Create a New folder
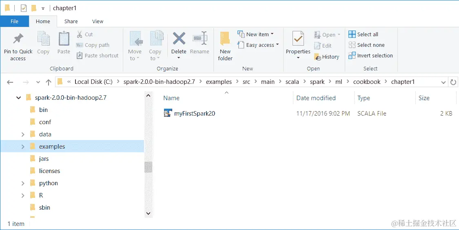Screen dimensions: 459x230 click(225, 46)
